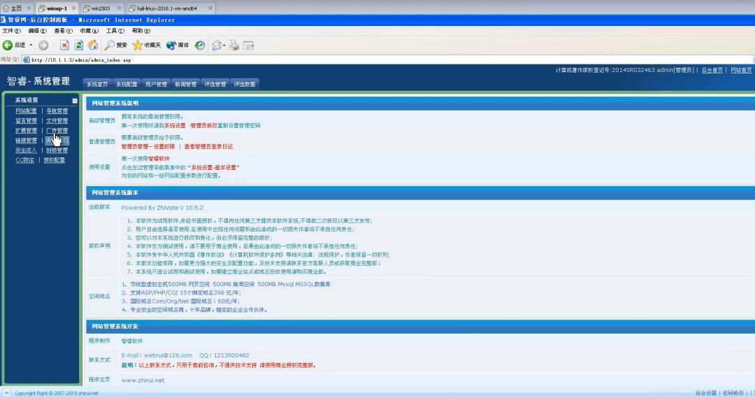The height and width of the screenshot is (398, 755).
Task: Open Favorites (收藏夹) star icon
Action: (137, 45)
